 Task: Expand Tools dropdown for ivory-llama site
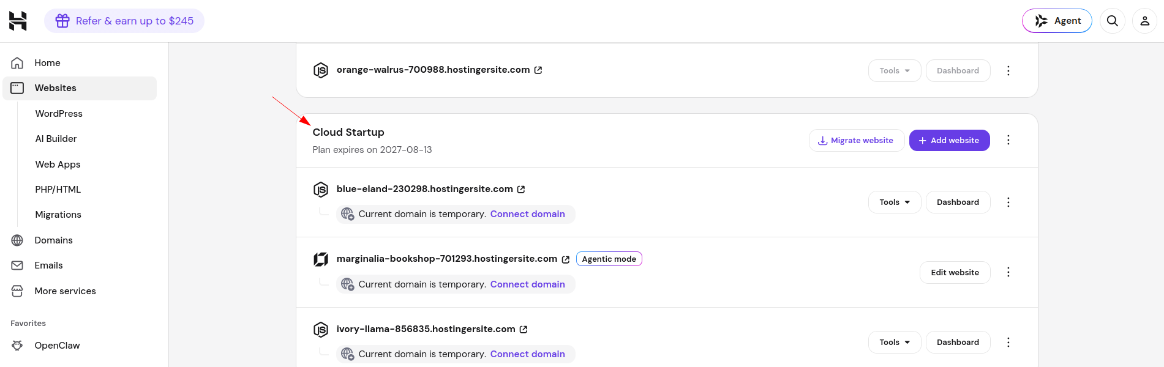[895, 343]
